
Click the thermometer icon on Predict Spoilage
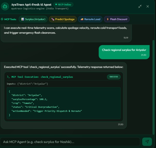click(53, 19)
